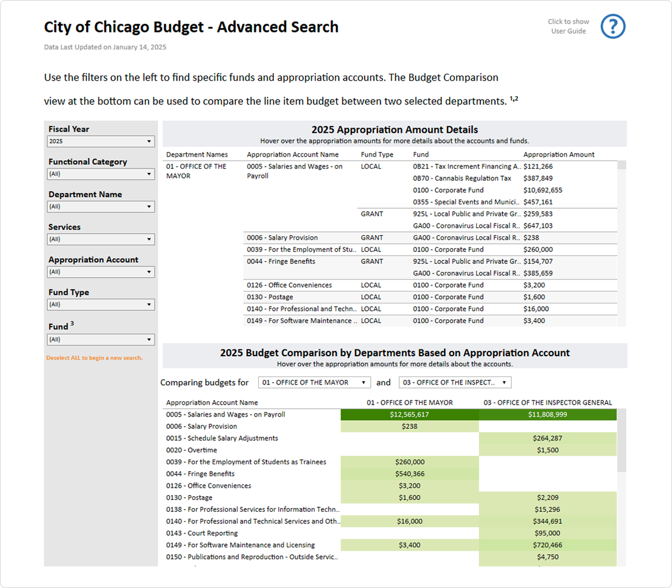
Task: Click '$154,707' Fringe Benefits grant amount
Action: (538, 262)
